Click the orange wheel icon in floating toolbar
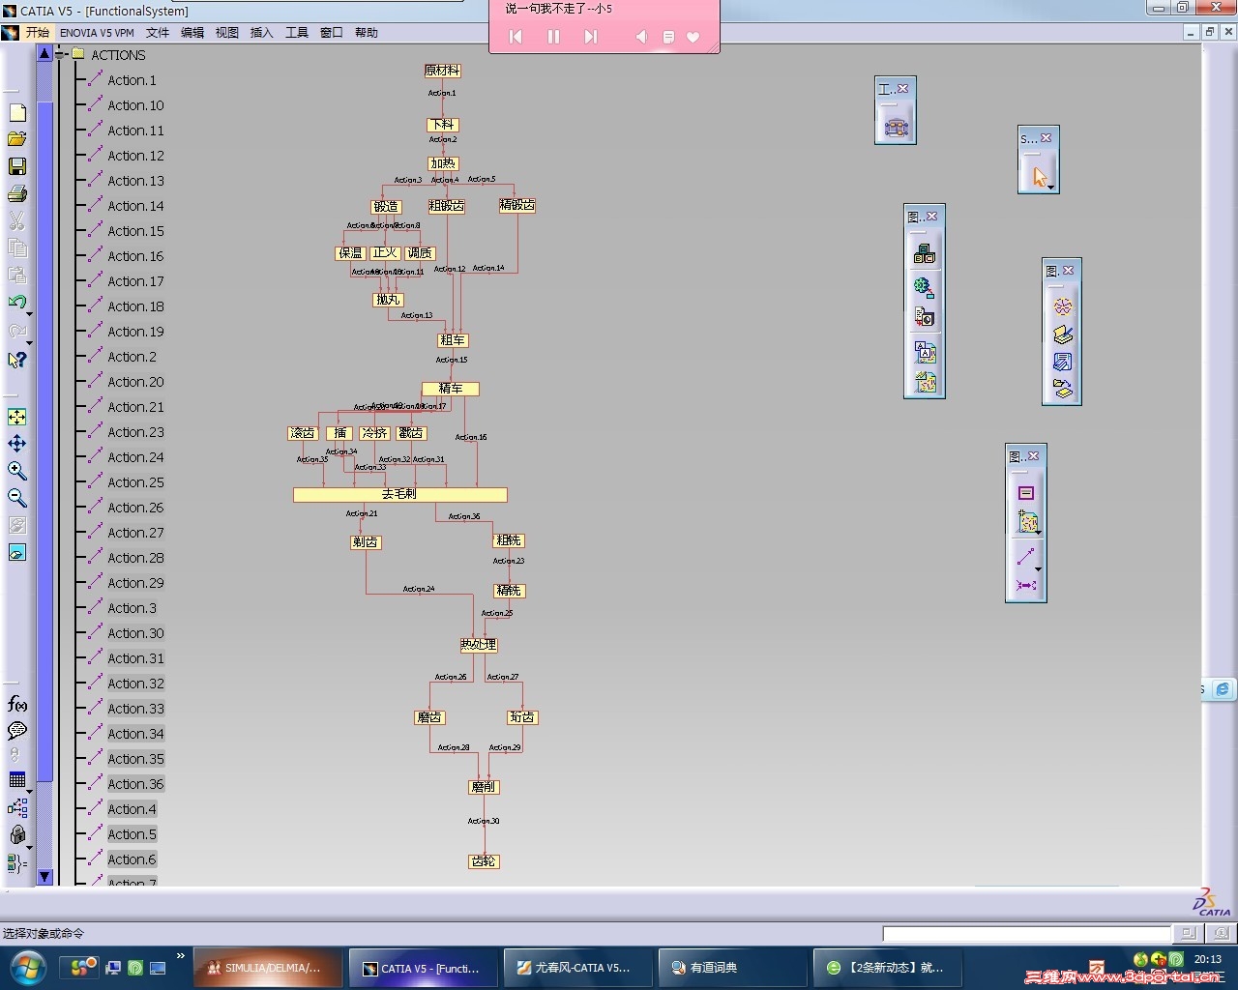 1063,306
